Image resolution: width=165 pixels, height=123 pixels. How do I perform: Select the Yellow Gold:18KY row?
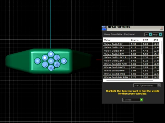(131, 54)
